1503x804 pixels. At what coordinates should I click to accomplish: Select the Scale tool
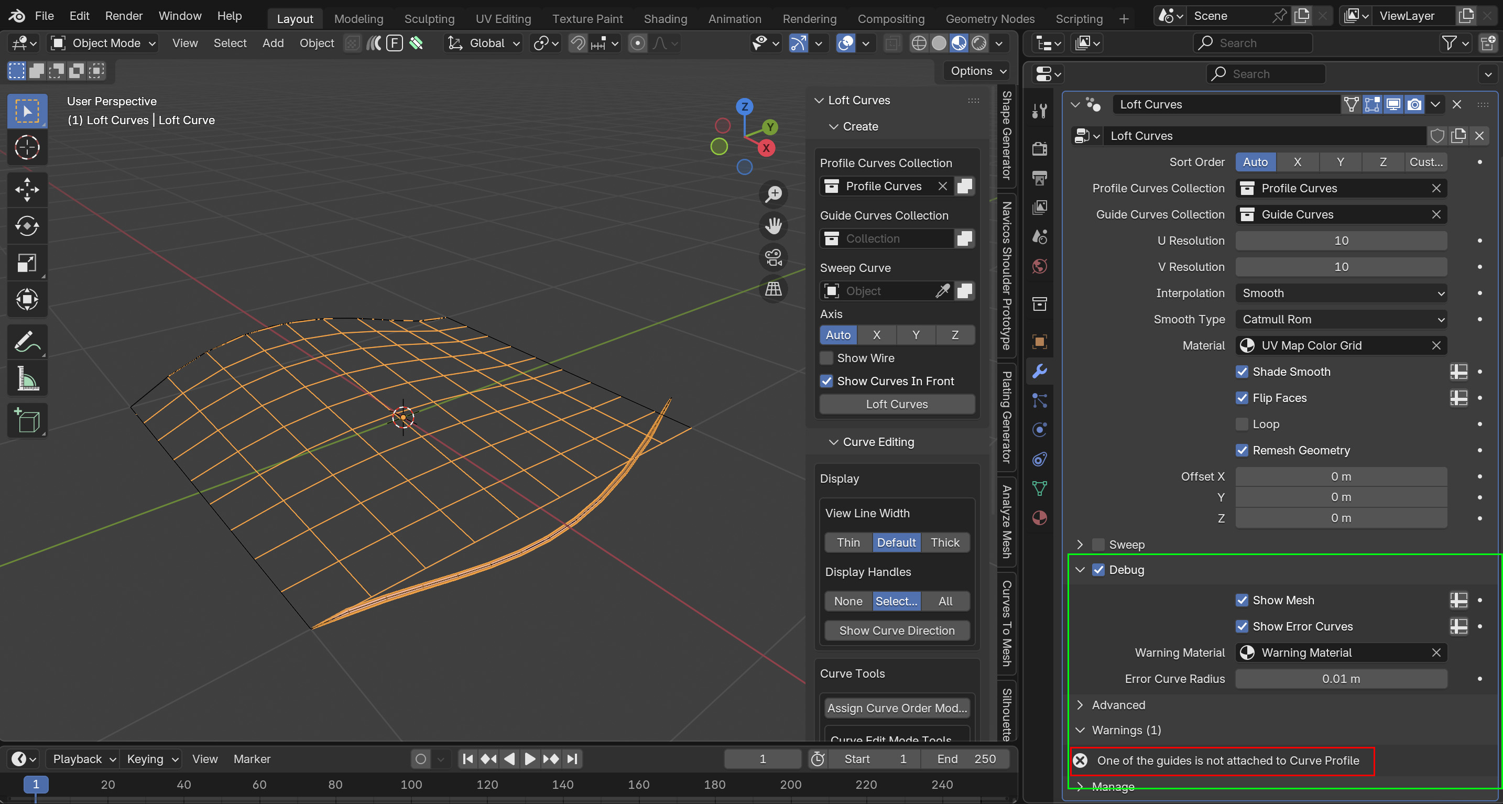[x=27, y=263]
